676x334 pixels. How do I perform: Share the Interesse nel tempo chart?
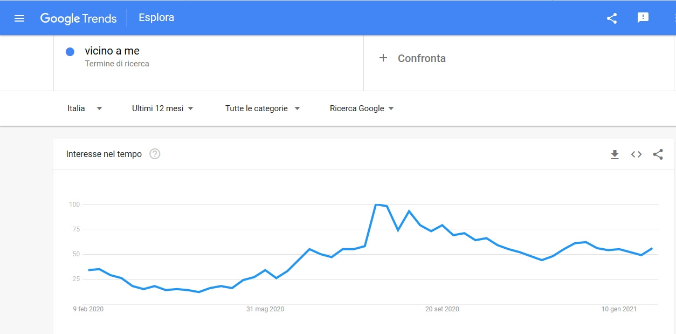tap(658, 154)
